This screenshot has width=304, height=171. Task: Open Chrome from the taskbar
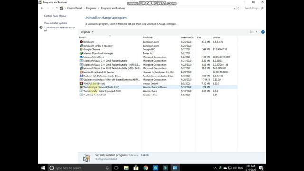pyautogui.click(x=146, y=168)
